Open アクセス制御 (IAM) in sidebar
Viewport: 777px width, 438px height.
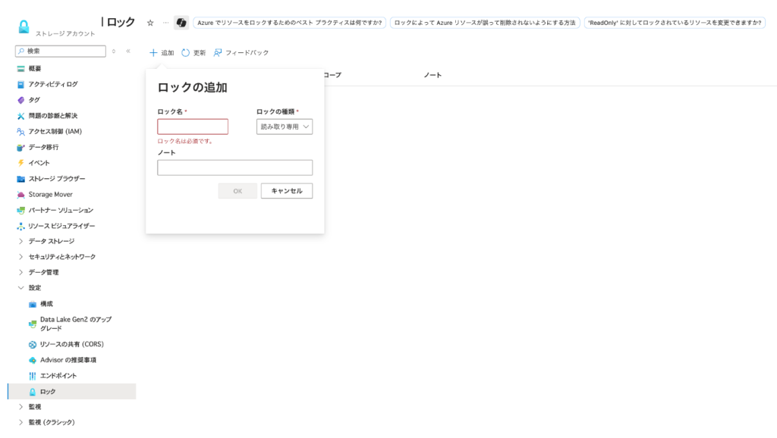tap(55, 131)
